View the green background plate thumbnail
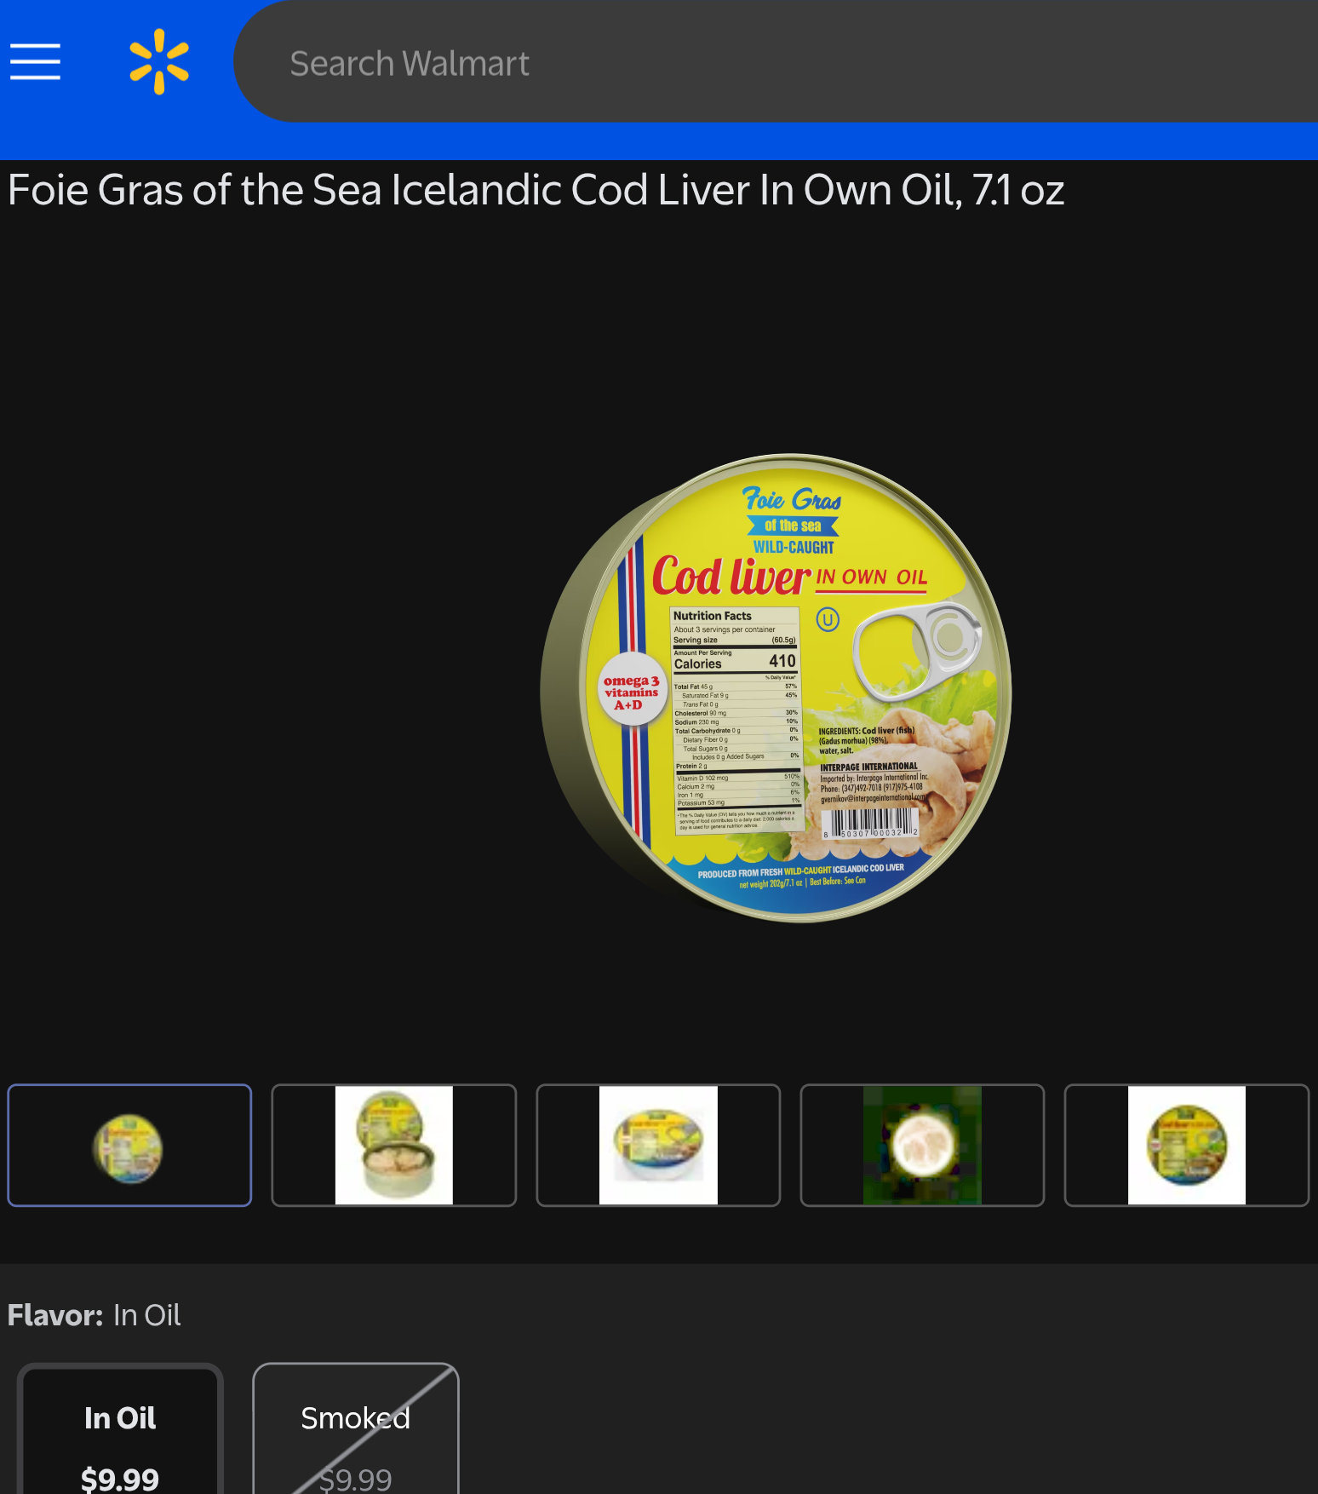This screenshot has height=1494, width=1318. tap(922, 1145)
